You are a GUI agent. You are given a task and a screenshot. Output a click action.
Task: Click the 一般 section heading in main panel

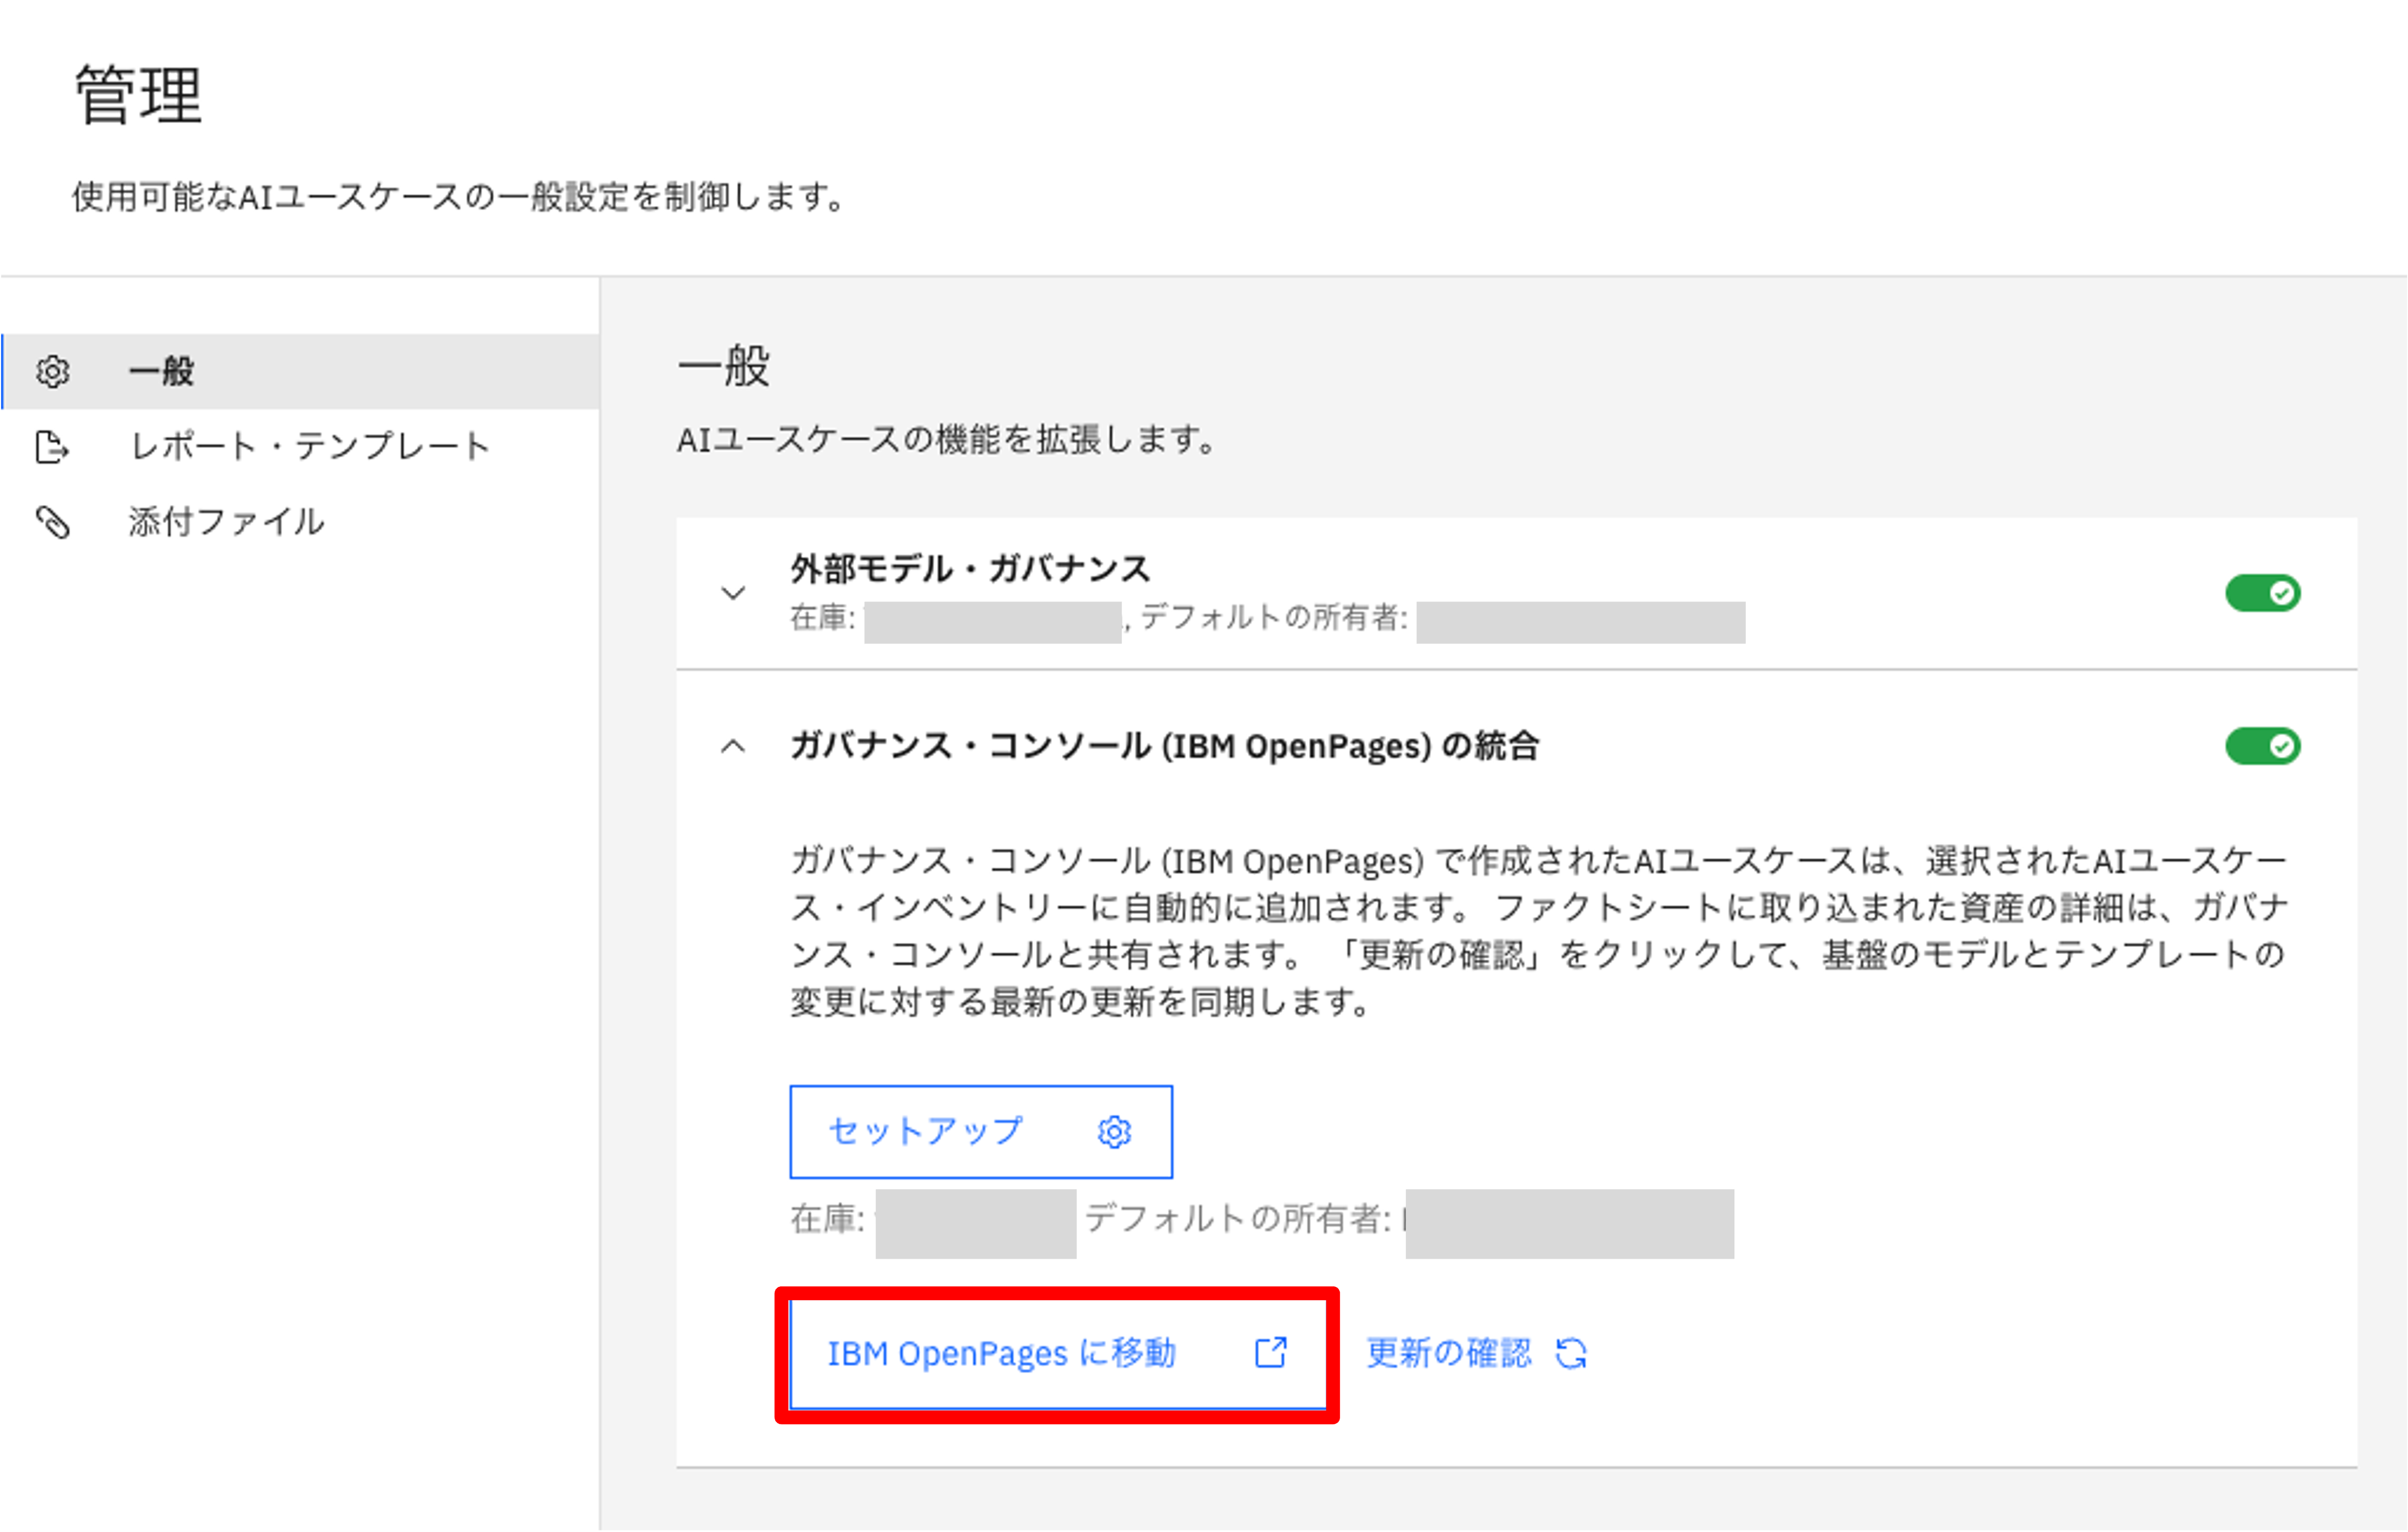point(723,365)
